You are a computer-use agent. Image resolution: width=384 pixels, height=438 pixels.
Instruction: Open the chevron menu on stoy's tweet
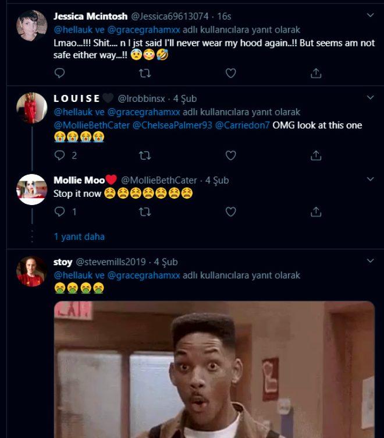370,260
